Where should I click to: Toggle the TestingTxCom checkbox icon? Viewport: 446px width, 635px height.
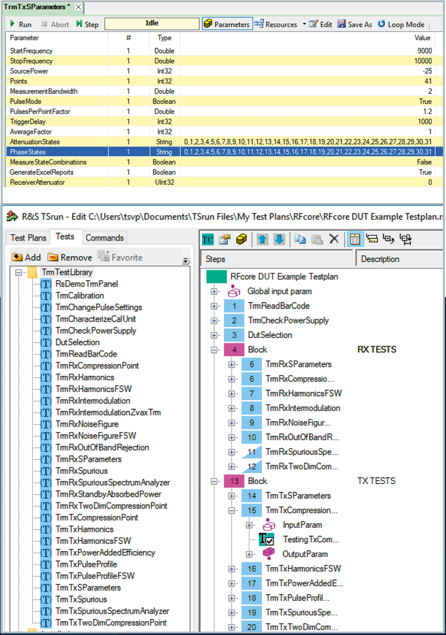pyautogui.click(x=267, y=539)
